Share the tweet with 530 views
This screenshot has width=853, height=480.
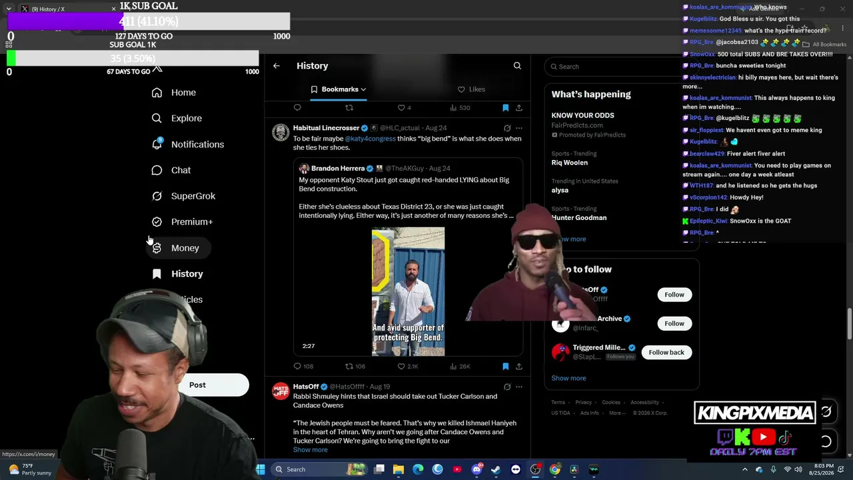519,107
